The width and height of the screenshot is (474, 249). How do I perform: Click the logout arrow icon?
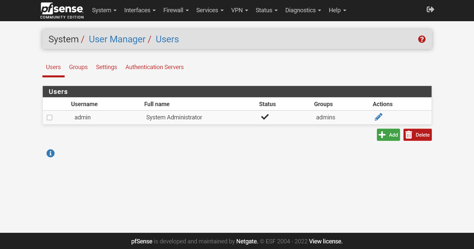click(x=430, y=10)
